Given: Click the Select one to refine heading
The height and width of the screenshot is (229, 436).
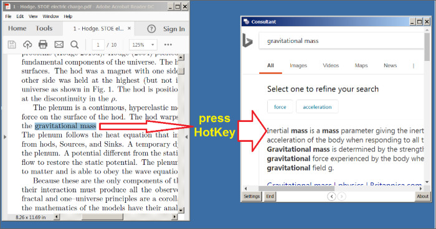Looking at the screenshot, I should (323, 89).
